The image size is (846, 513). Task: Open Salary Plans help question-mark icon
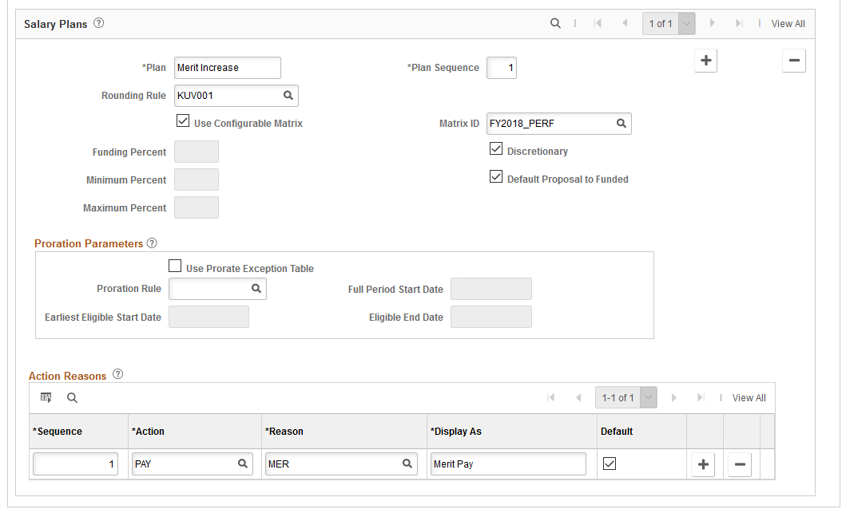pyautogui.click(x=99, y=23)
